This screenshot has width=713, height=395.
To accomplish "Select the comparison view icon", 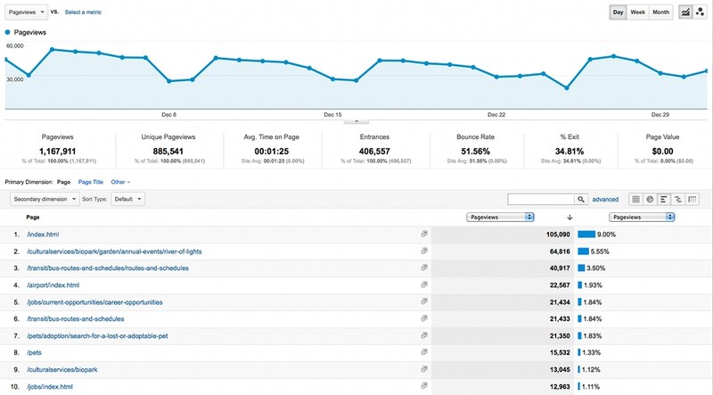I will [x=678, y=200].
